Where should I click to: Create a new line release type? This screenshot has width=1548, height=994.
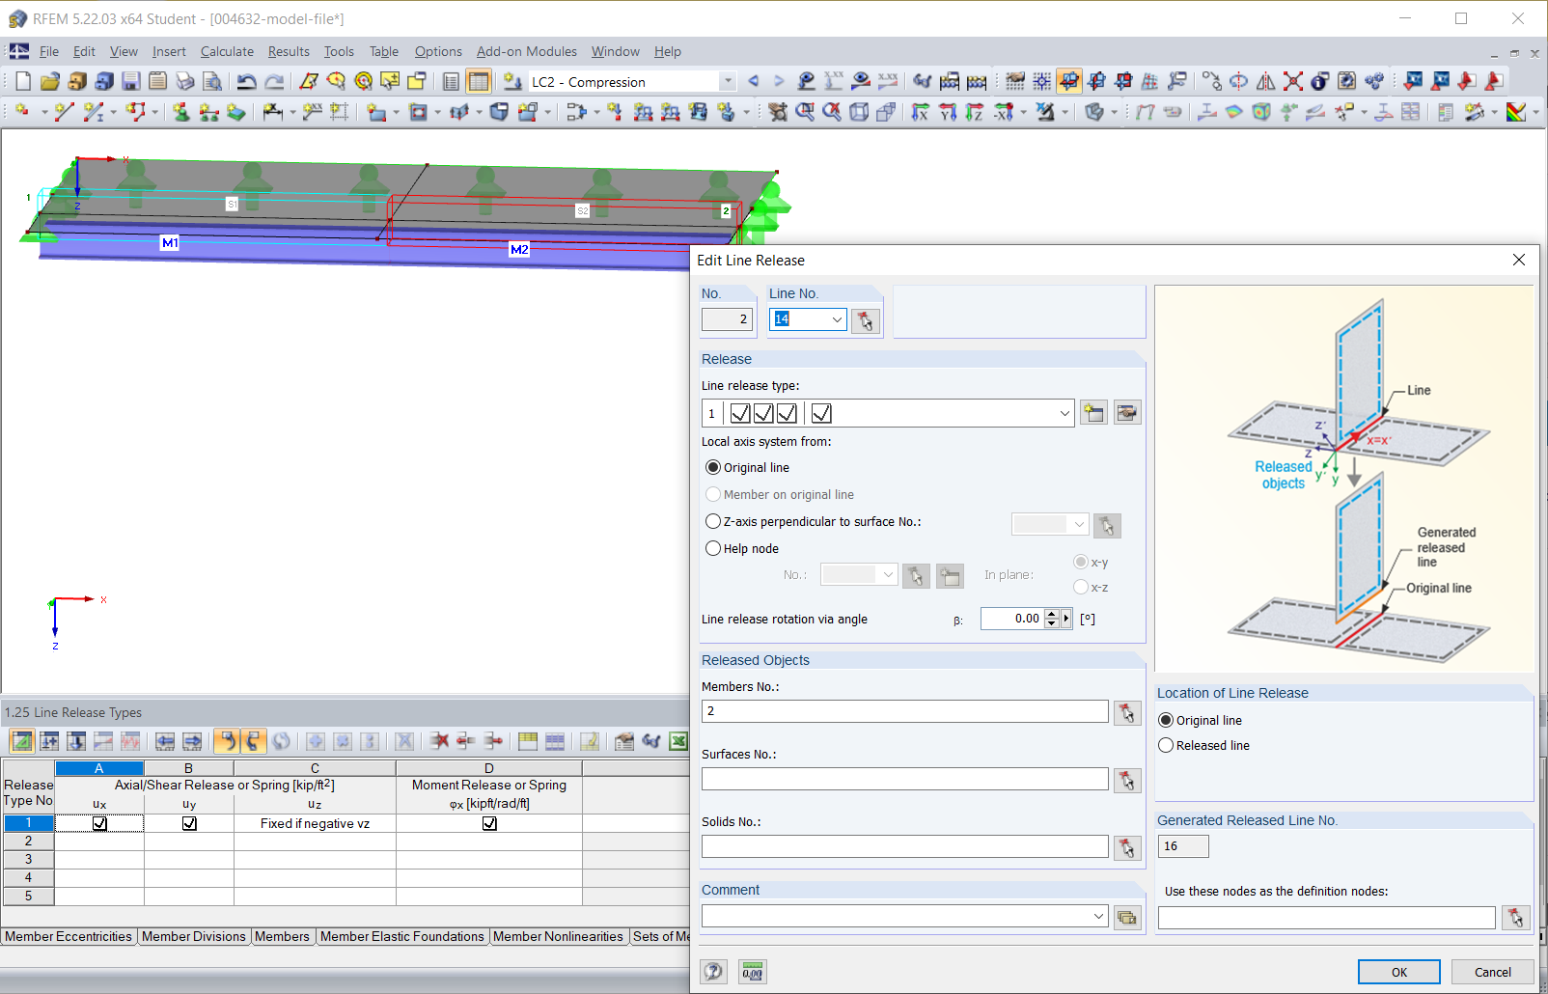1093,413
